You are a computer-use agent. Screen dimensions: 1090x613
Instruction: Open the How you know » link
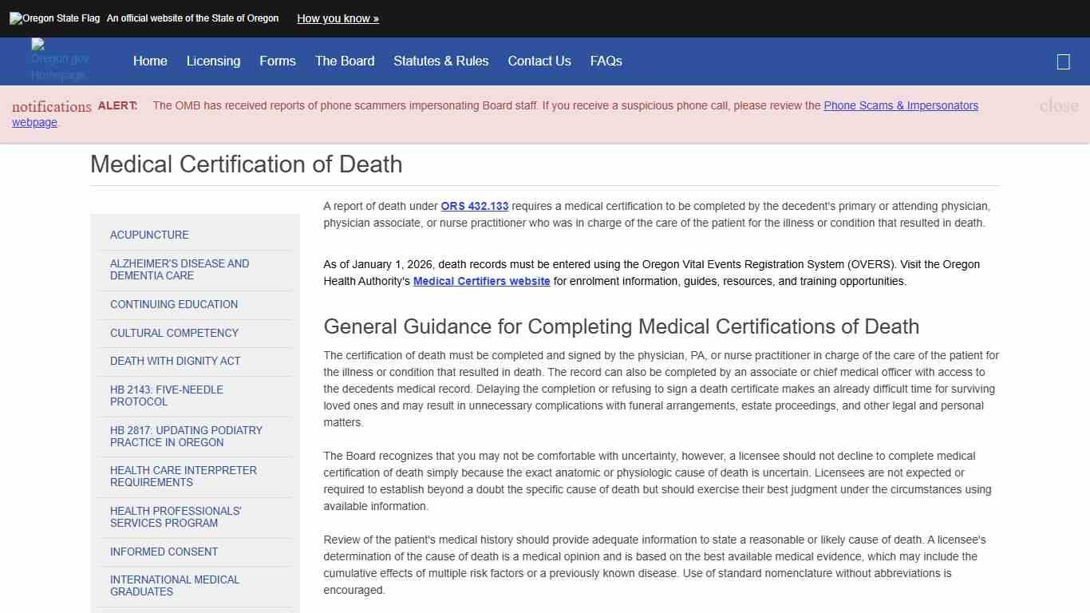click(338, 18)
